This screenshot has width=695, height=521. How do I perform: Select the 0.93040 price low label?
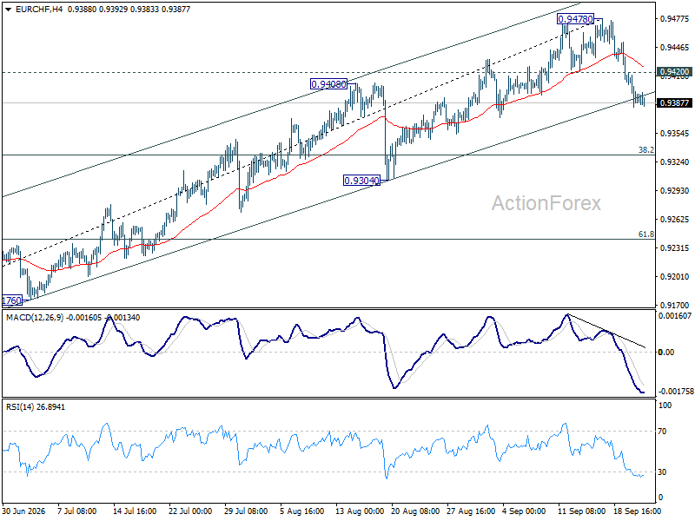(x=361, y=181)
